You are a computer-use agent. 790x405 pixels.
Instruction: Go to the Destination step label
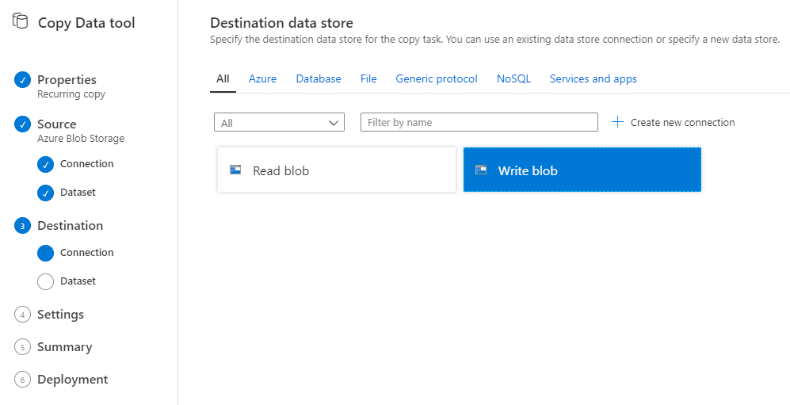70,226
